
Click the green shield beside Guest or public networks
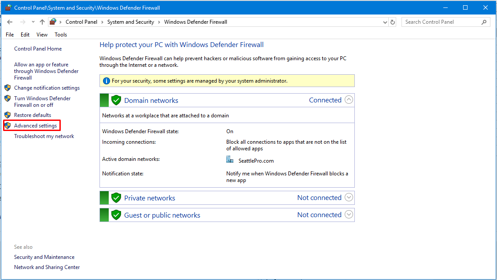116,215
